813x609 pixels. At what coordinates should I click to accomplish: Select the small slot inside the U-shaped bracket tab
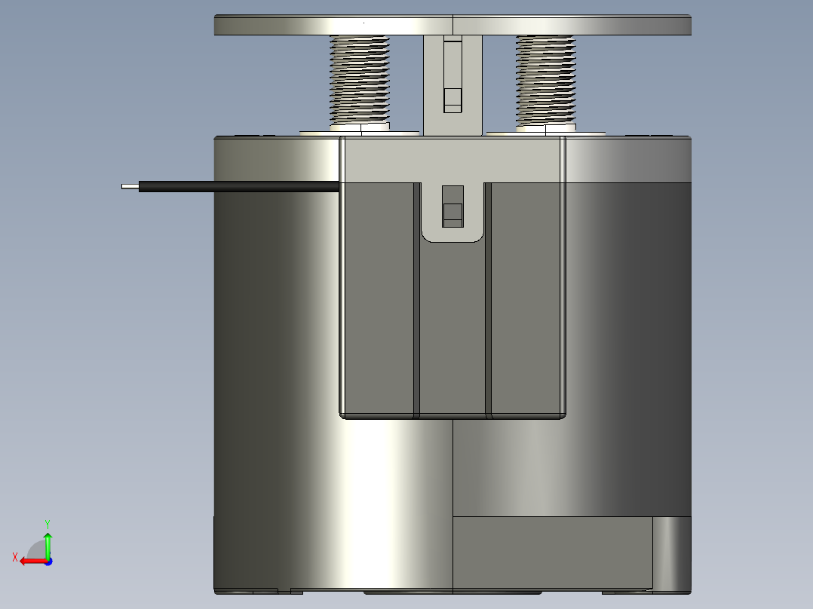click(x=453, y=207)
